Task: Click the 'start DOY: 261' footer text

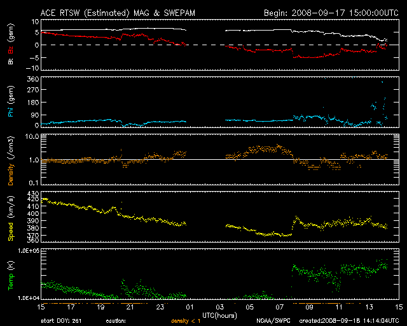Action: 61,321
